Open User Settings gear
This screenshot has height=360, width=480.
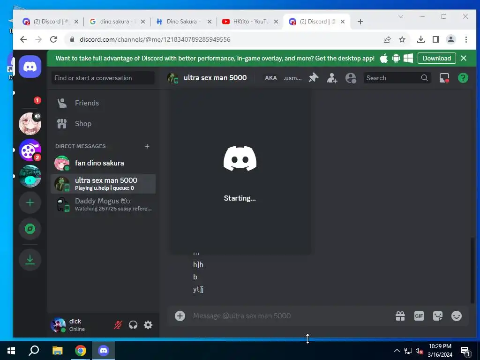[x=148, y=325]
